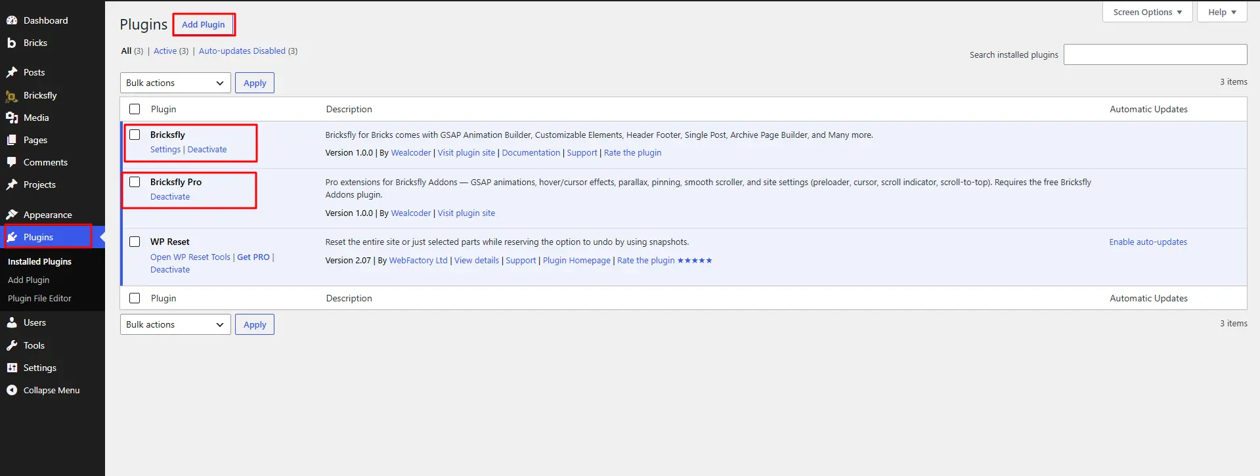Click the bottom Apply button
1260x476 pixels.
(x=255, y=324)
